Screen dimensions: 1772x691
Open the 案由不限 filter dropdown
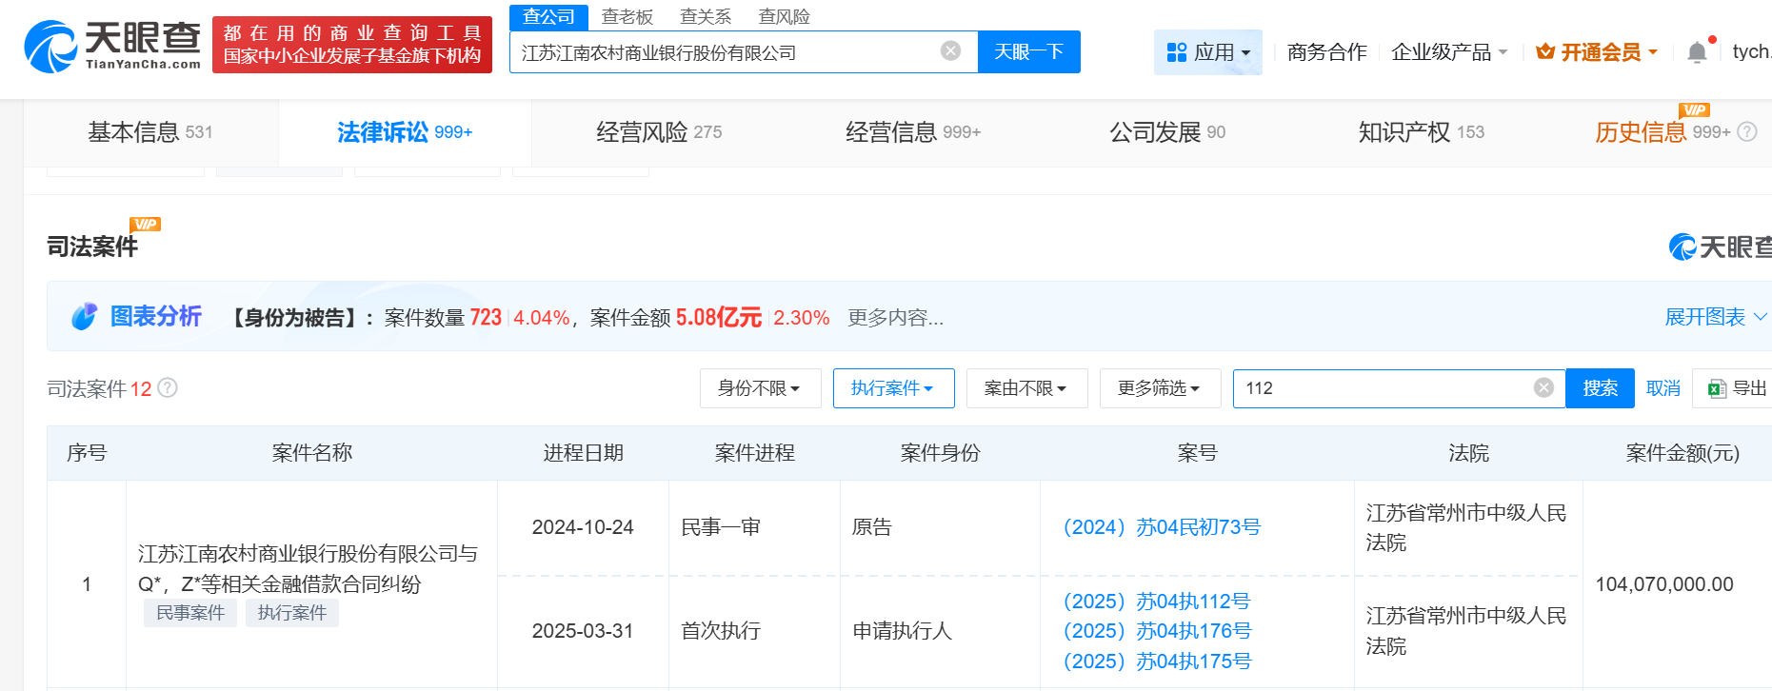(1026, 388)
